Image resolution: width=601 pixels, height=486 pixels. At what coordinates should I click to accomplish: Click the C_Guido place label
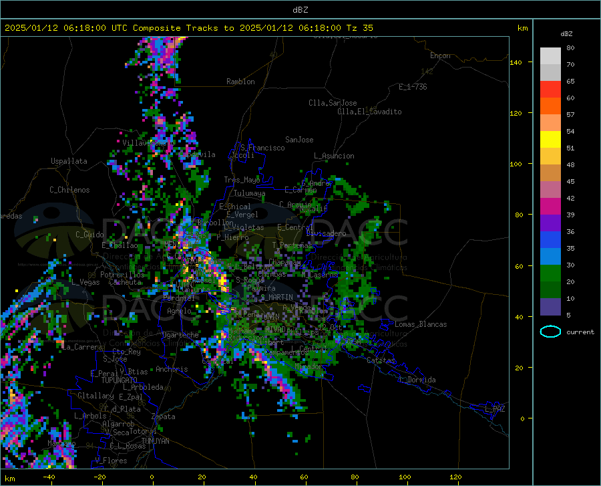(89, 235)
